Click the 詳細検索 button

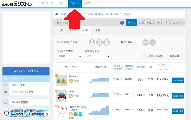[174, 56]
